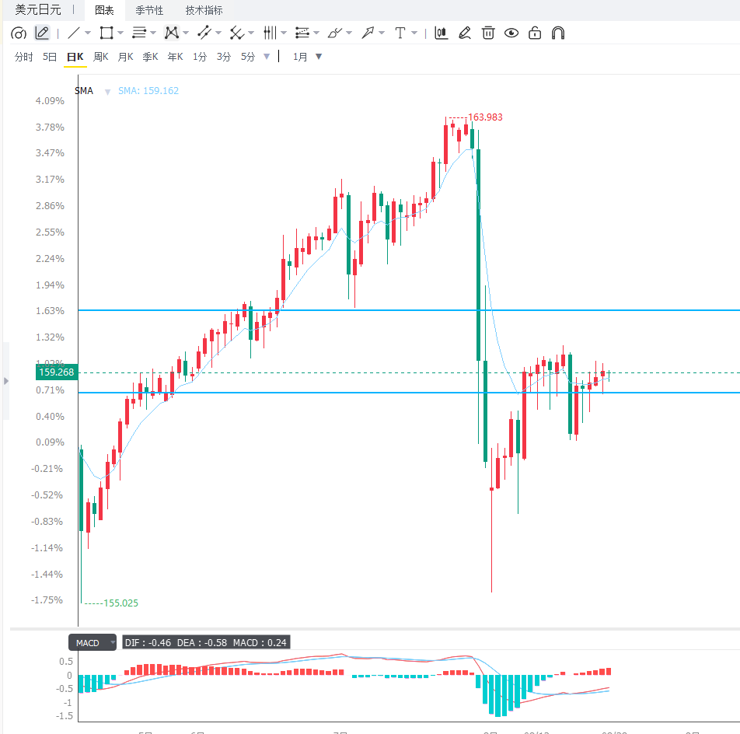Image resolution: width=740 pixels, height=734 pixels.
Task: Toggle the pencil drawing mode button
Action: coord(42,33)
